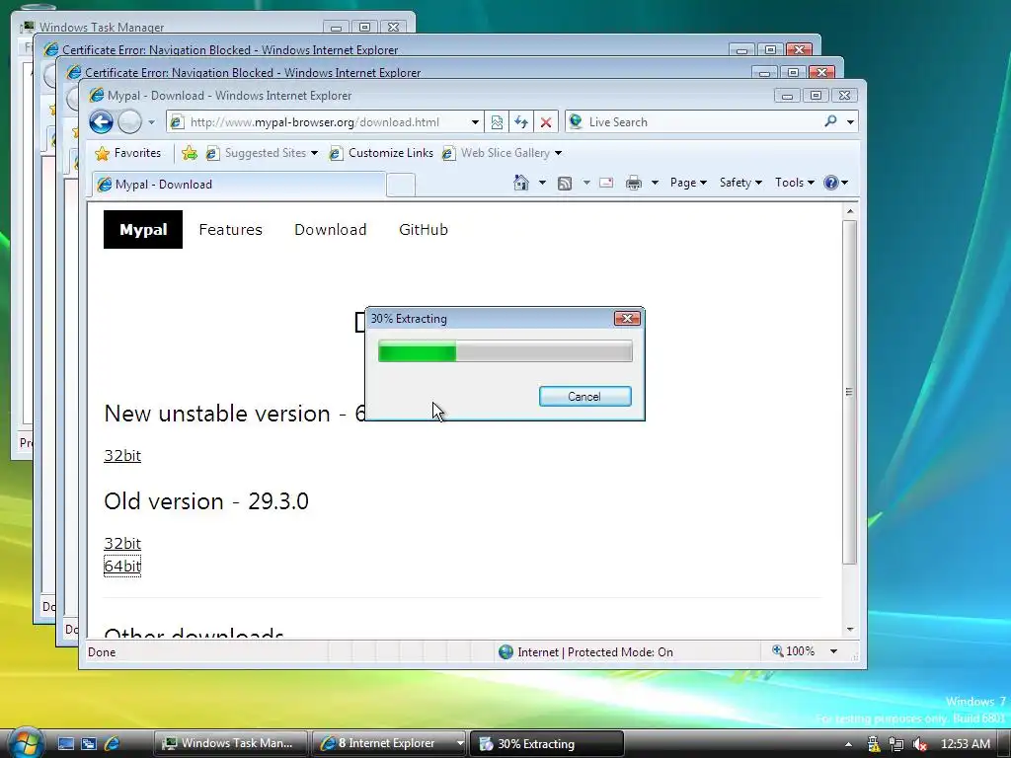Cancel the extraction

(584, 397)
